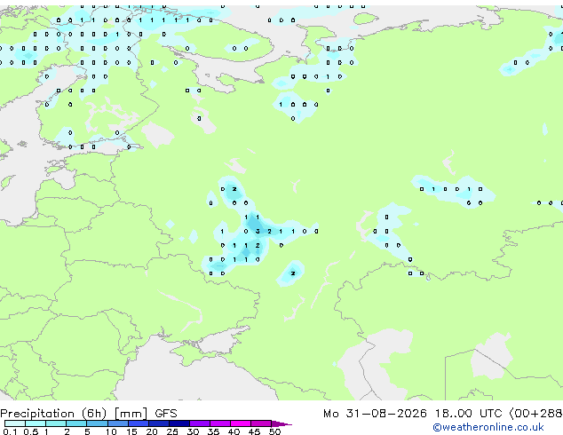The height and width of the screenshot is (435, 563).
Task: Click the '30' legend scale label
Action: coord(193,431)
